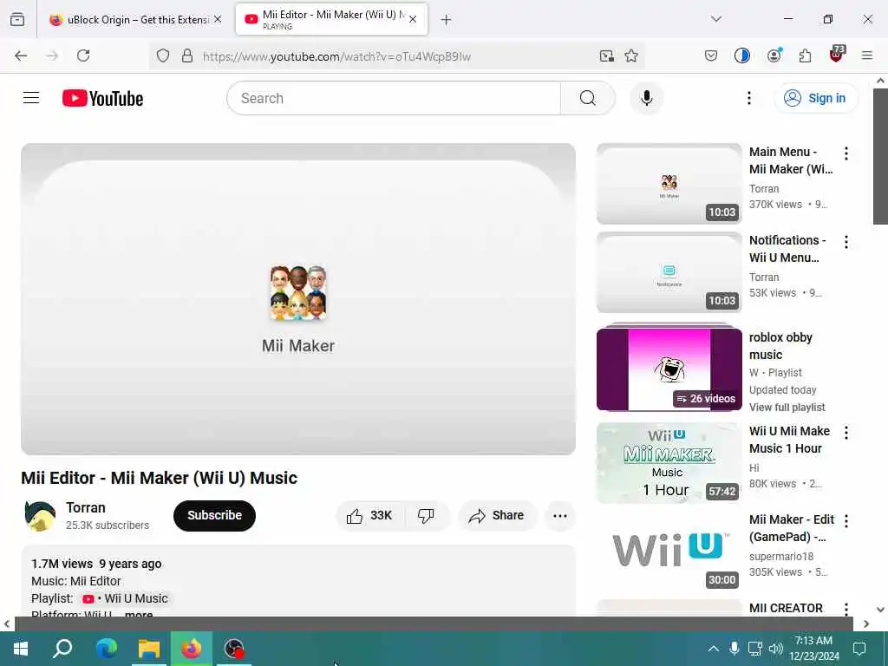Open Windows taskbar search
The height and width of the screenshot is (666, 888).
coord(62,649)
